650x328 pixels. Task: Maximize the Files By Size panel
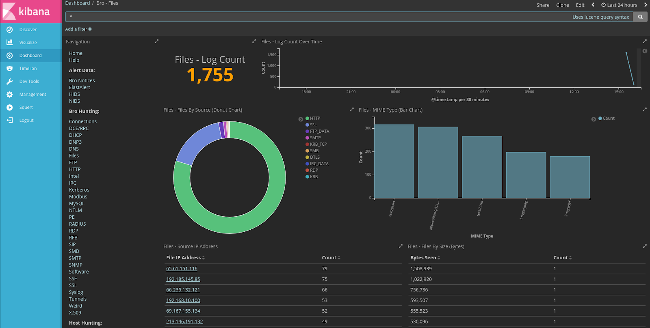pyautogui.click(x=645, y=246)
